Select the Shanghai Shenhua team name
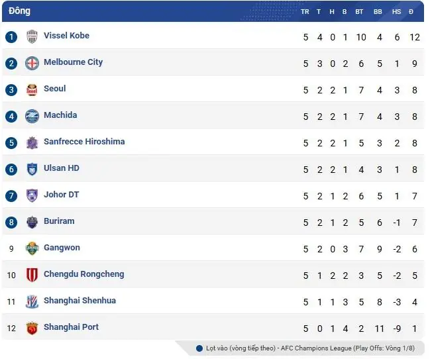The image size is (430, 359). click(x=80, y=301)
